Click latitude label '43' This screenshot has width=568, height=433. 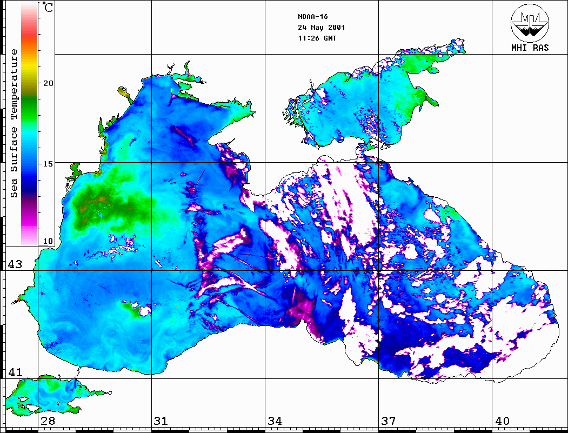pos(15,264)
